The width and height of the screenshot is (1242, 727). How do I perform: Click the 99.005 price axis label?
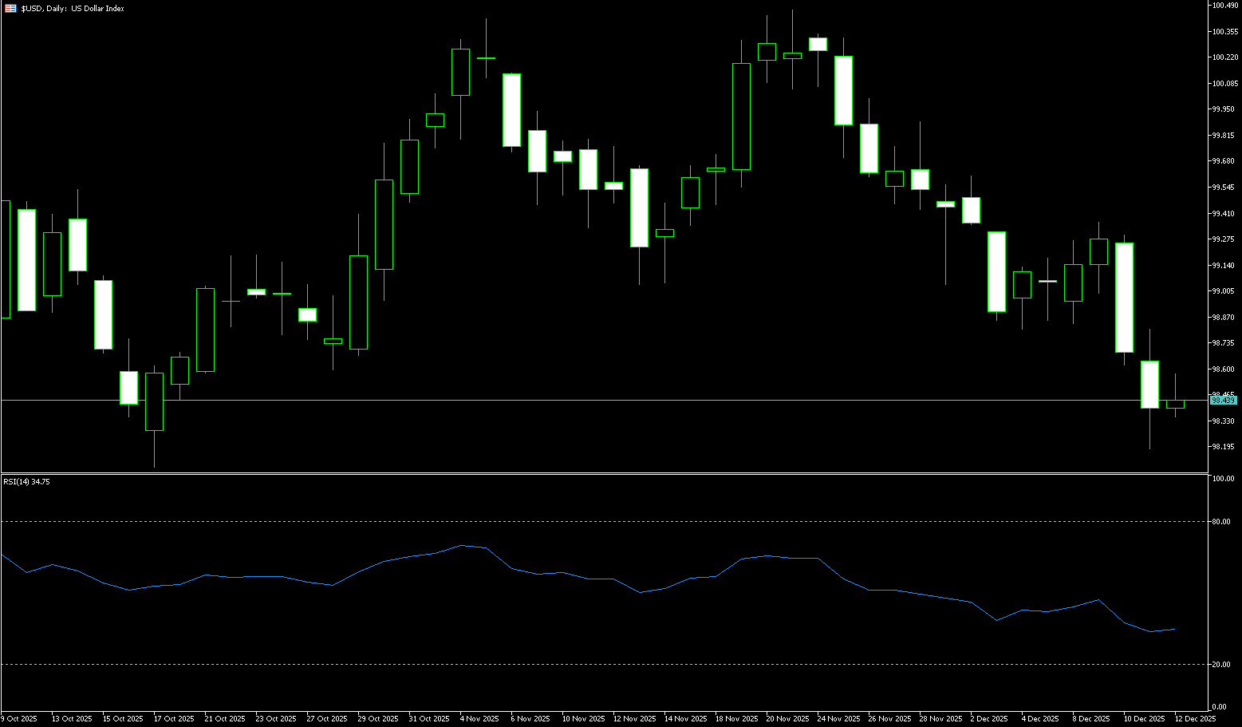pyautogui.click(x=1223, y=291)
